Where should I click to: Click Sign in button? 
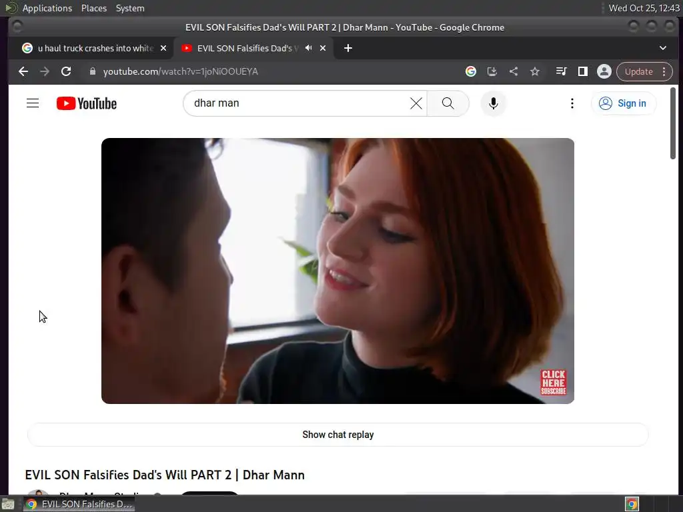623,103
